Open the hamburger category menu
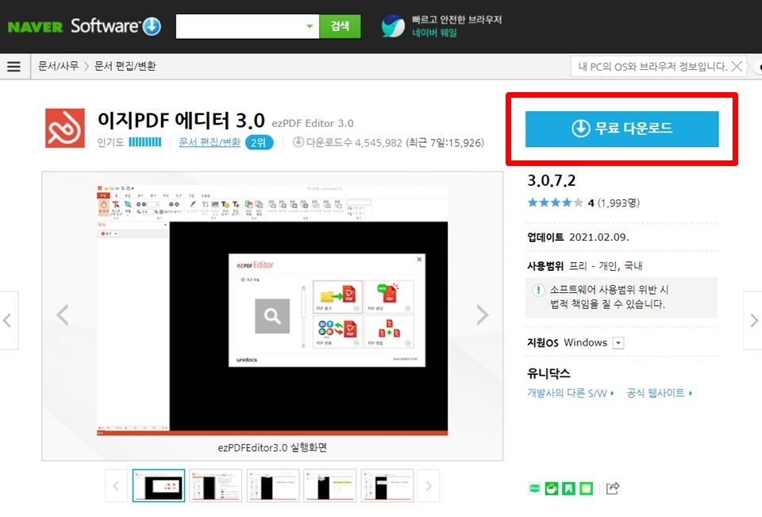Screen dimensions: 762x517 click(x=14, y=67)
